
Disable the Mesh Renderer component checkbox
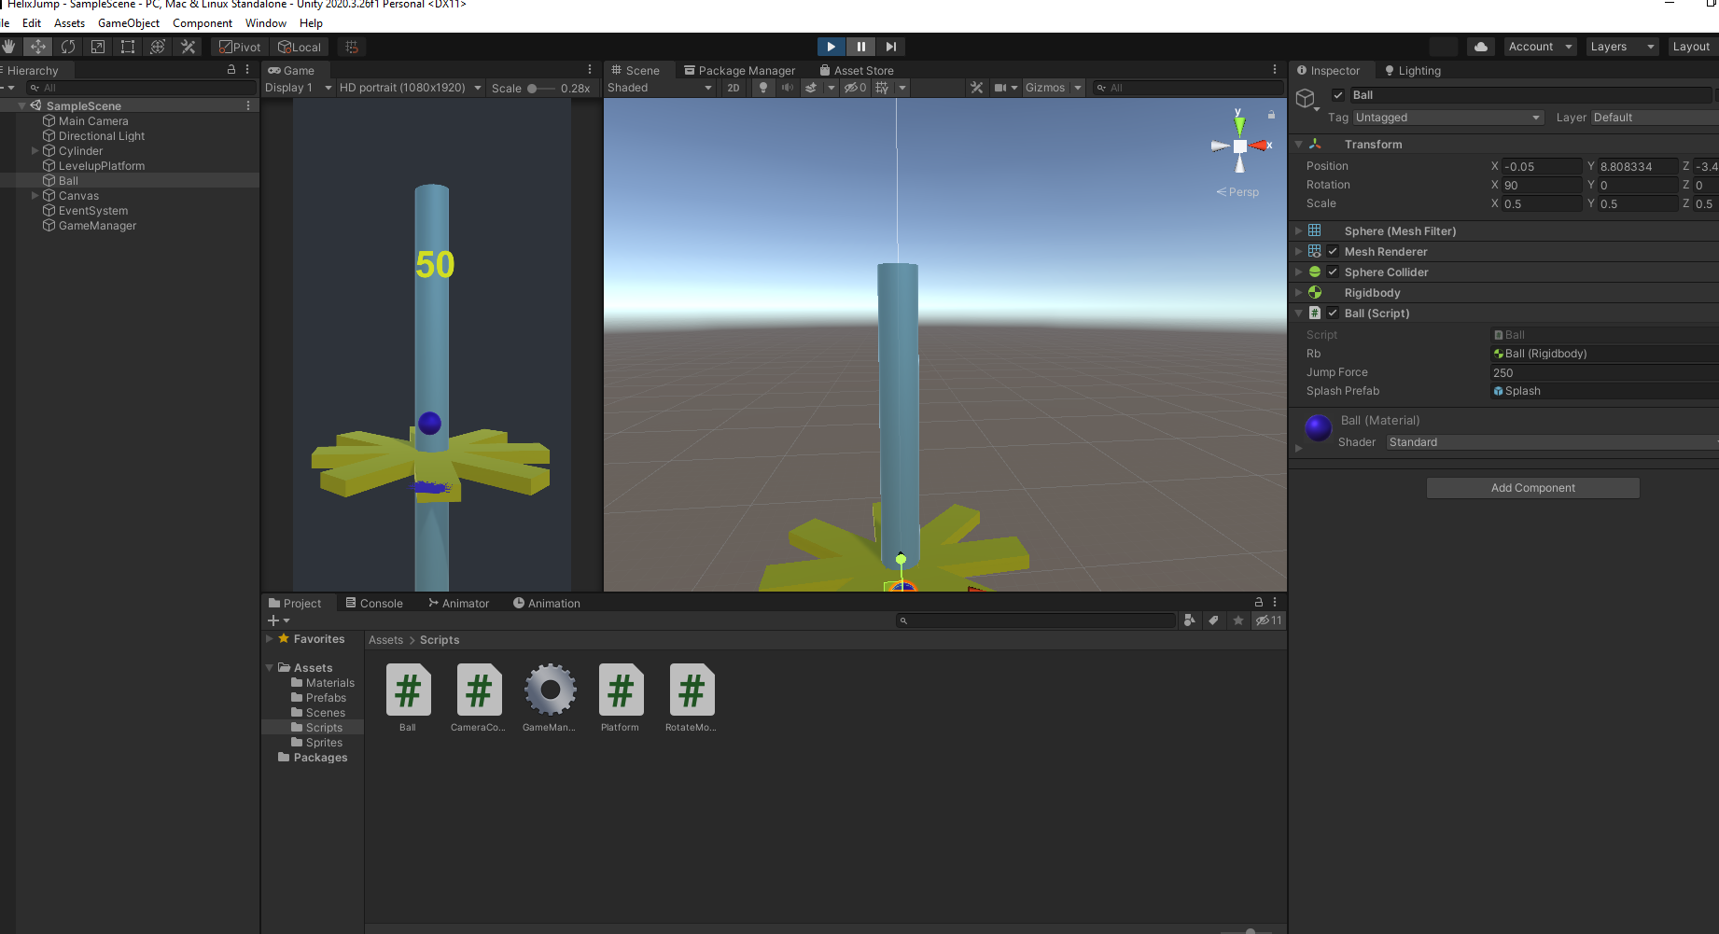tap(1332, 251)
